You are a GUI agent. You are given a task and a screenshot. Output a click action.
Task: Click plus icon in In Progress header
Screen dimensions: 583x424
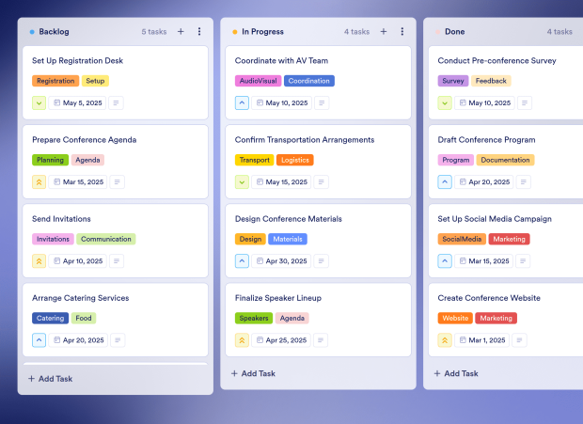pyautogui.click(x=384, y=32)
